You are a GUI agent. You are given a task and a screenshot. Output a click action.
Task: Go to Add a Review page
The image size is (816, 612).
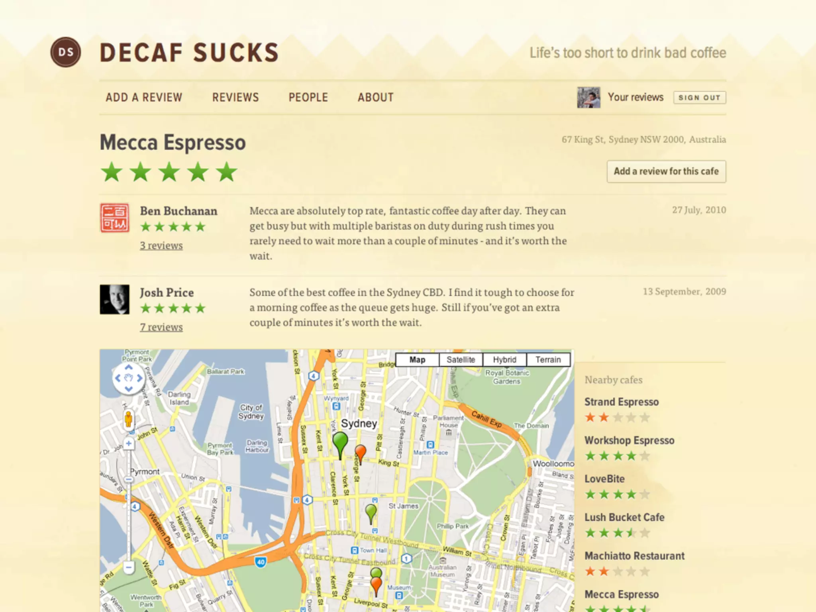point(144,97)
